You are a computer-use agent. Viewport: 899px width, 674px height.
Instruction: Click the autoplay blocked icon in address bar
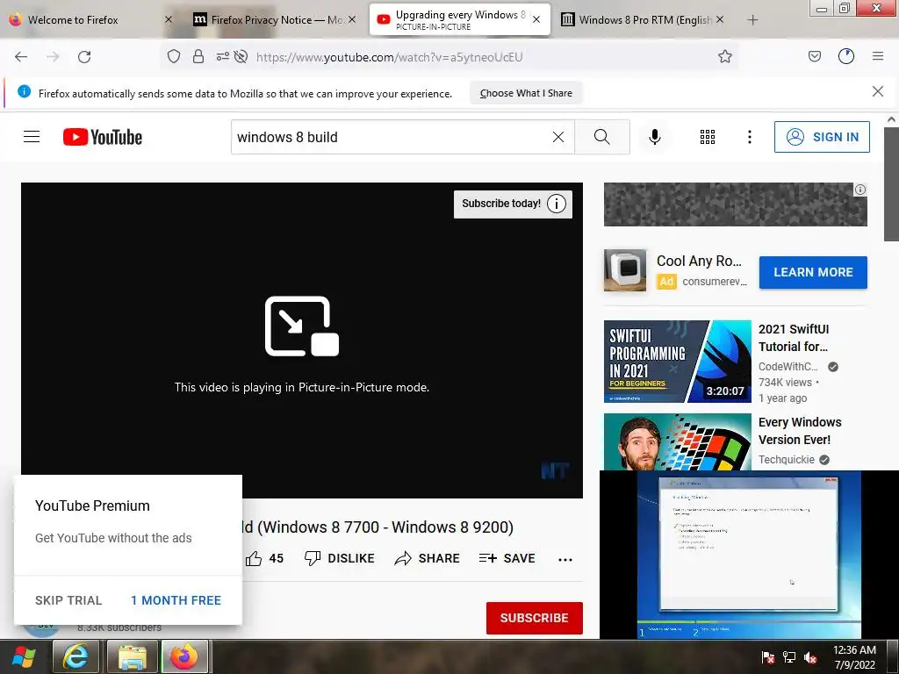241,56
